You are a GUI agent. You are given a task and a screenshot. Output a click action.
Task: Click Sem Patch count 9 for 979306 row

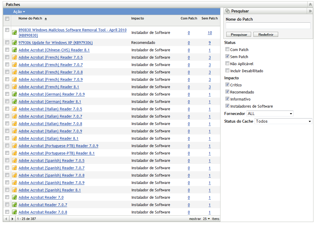(x=210, y=43)
